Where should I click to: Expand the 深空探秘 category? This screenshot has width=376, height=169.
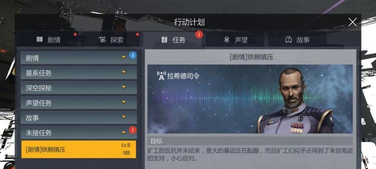point(79,87)
